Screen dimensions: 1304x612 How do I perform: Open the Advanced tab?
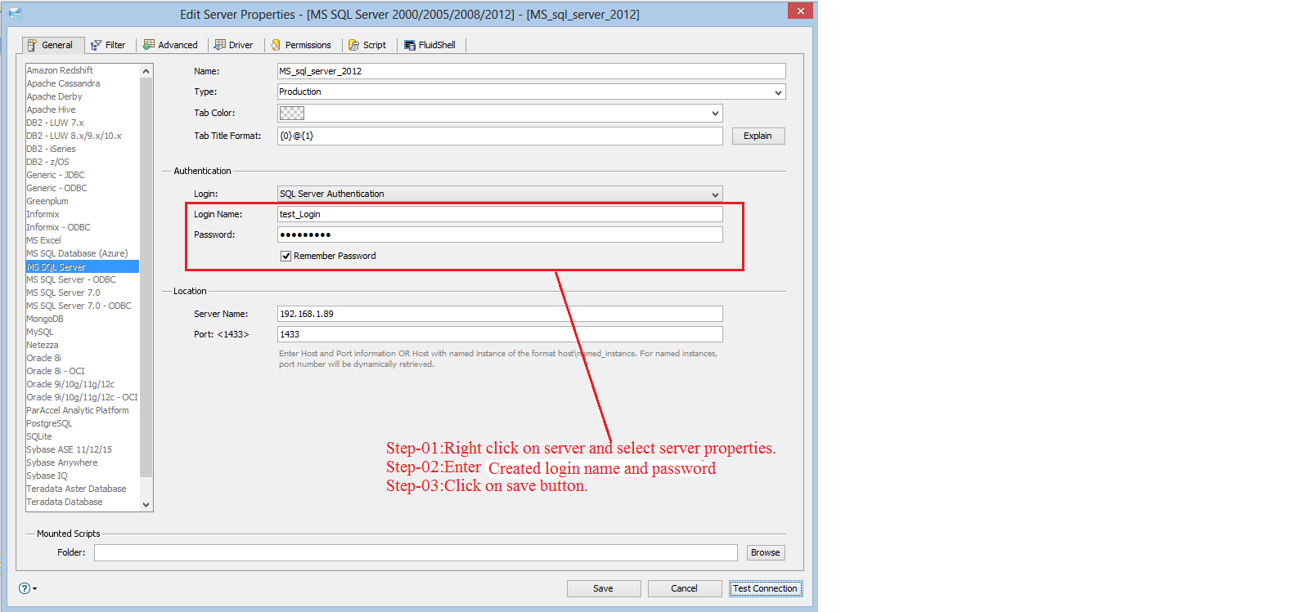coord(171,45)
